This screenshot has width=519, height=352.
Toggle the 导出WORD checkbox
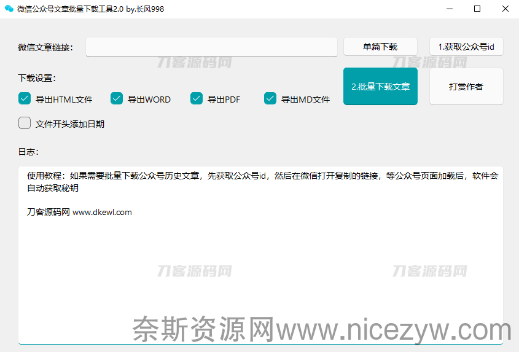coord(117,99)
